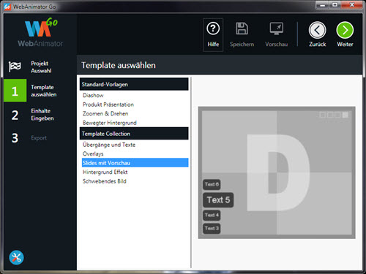Minimize the WebAnimator Go window

click(x=323, y=5)
